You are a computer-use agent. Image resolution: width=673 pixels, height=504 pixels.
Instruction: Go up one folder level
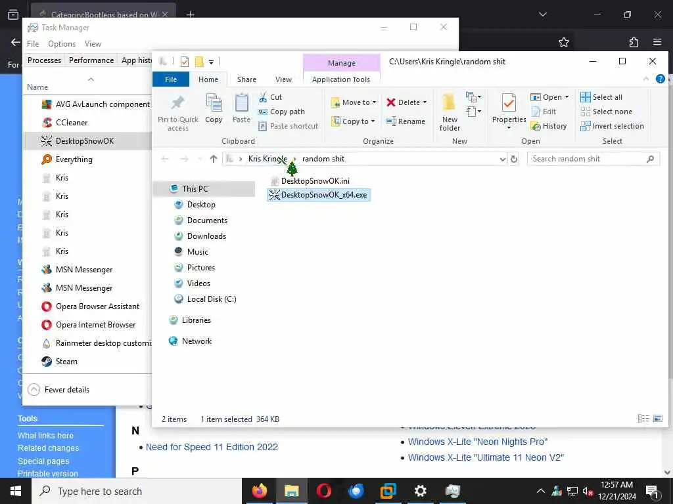tap(214, 159)
